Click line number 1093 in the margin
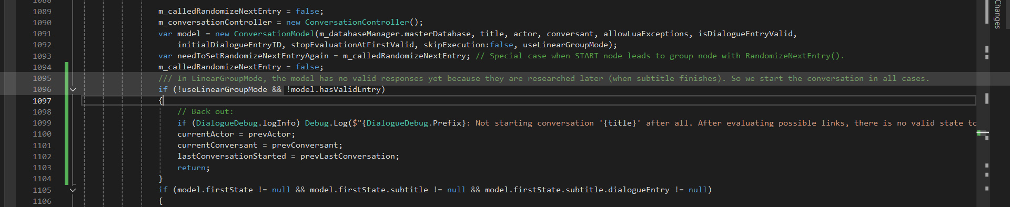 [x=42, y=56]
